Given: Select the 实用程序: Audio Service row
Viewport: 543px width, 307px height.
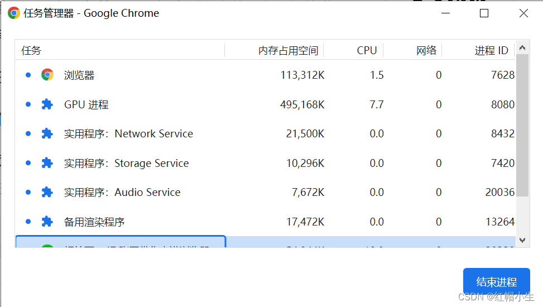Looking at the screenshot, I should point(266,193).
